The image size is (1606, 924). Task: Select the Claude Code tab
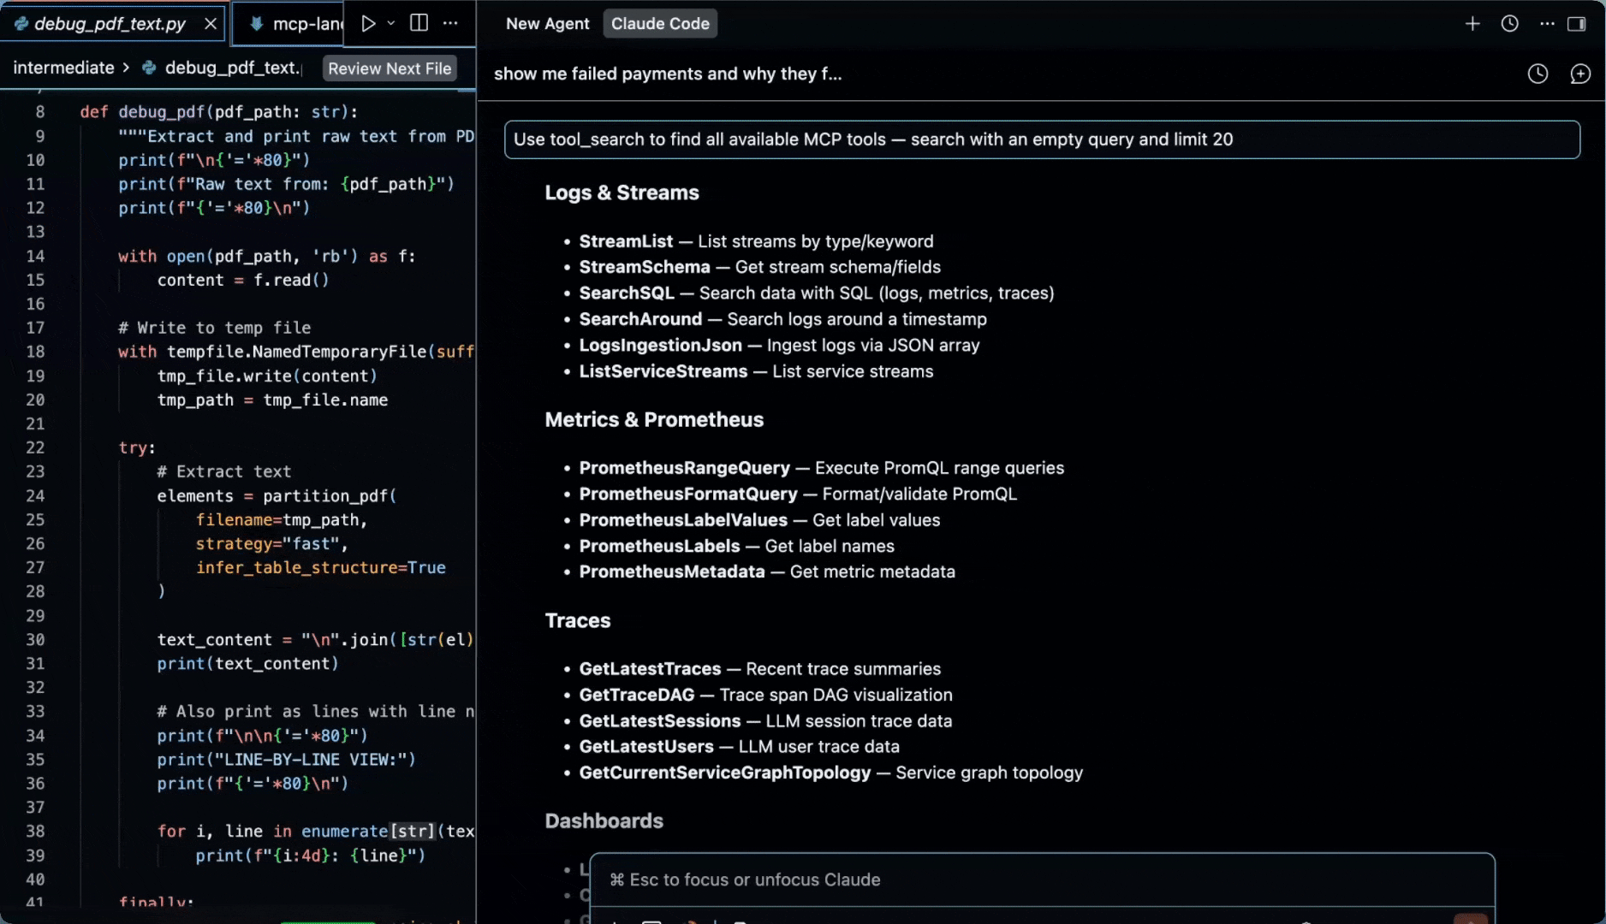660,24
